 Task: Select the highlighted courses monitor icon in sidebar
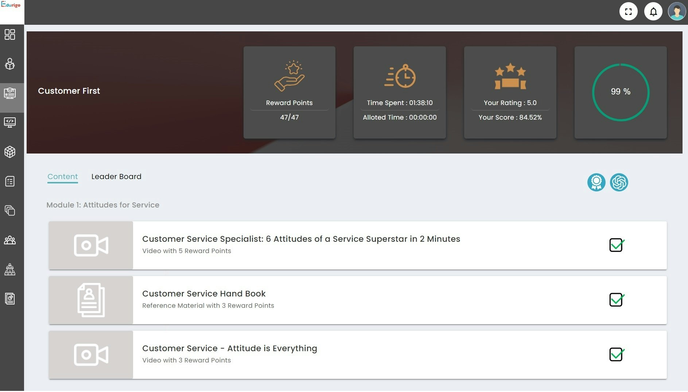[10, 93]
